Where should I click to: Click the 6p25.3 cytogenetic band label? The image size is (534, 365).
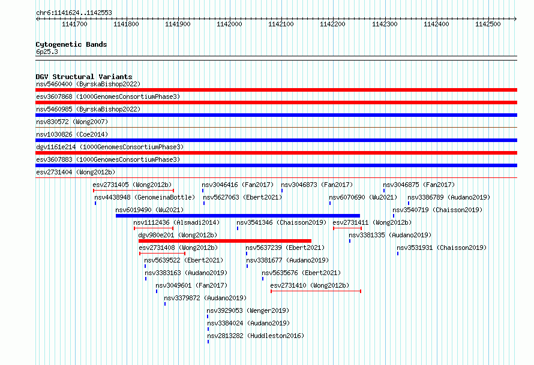click(47, 52)
